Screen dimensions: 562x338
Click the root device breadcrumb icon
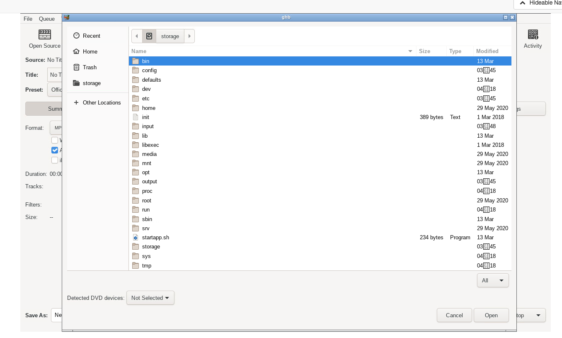149,36
